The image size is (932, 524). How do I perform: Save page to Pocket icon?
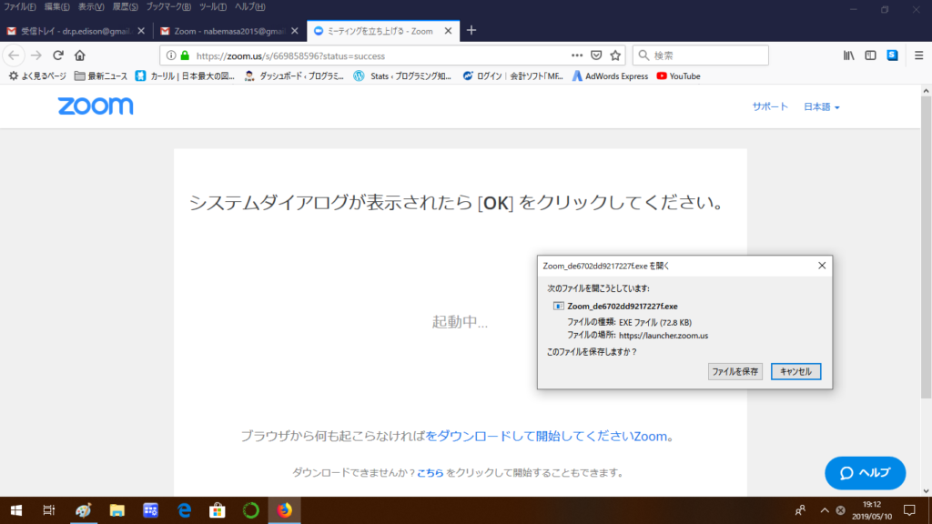click(x=596, y=55)
